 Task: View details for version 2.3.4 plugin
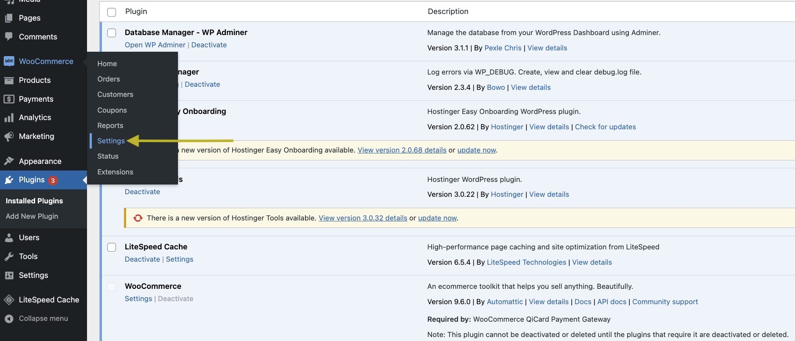(530, 87)
